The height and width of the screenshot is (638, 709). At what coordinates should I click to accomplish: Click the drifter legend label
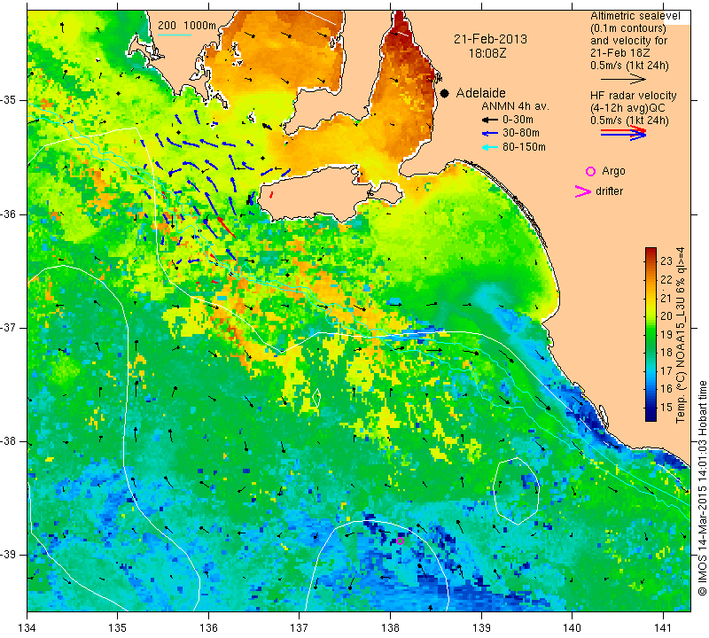tap(609, 191)
